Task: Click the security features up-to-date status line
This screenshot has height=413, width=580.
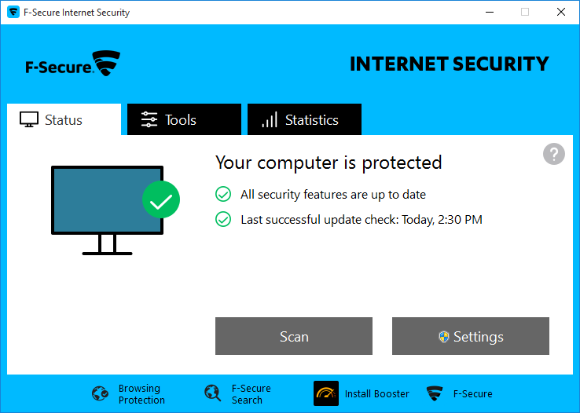Action: pyautogui.click(x=332, y=195)
